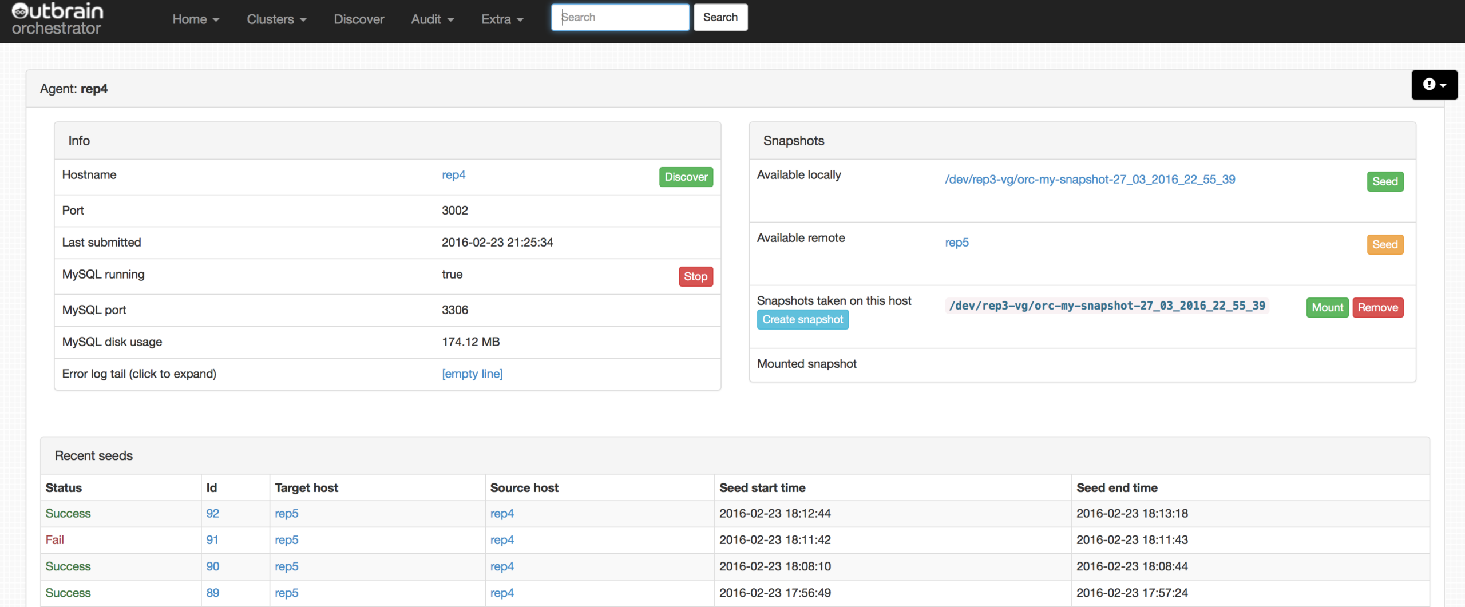Click inside the Search text field
Image resolution: width=1465 pixels, height=607 pixels.
(620, 17)
